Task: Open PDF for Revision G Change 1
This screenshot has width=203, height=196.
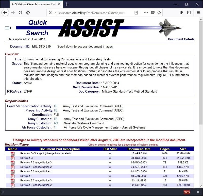Action: tap(12, 154)
